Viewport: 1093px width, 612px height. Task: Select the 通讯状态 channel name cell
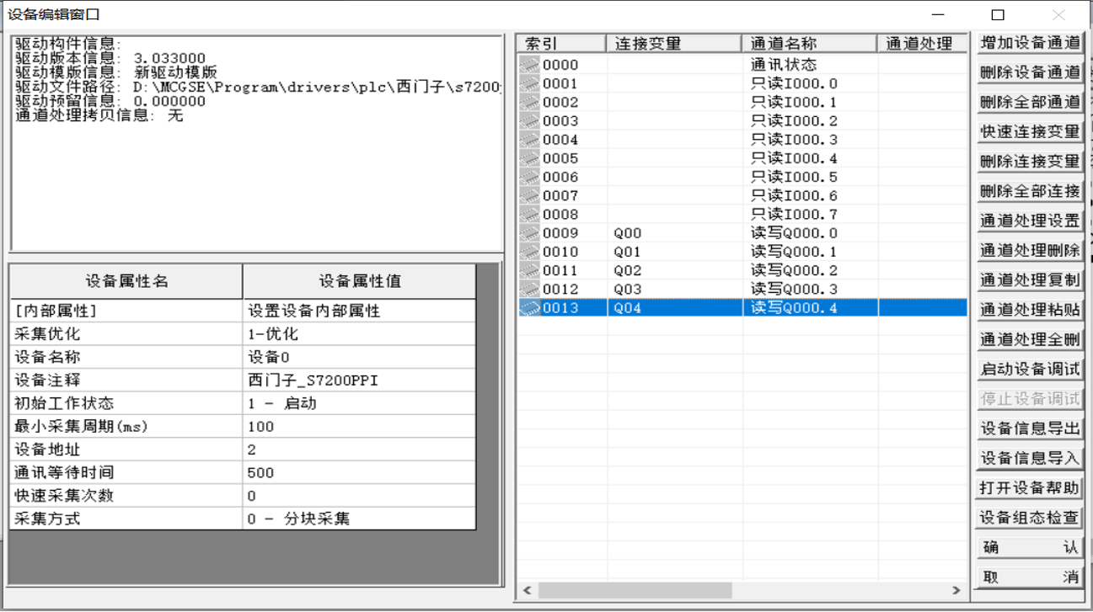[x=810, y=65]
